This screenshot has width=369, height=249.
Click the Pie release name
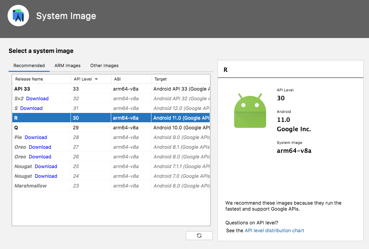[x=18, y=137]
